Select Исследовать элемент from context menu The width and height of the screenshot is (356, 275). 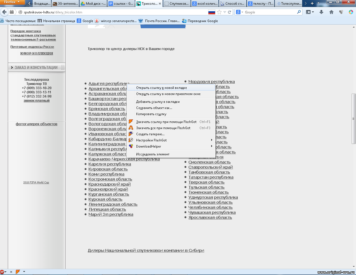[x=171, y=154]
